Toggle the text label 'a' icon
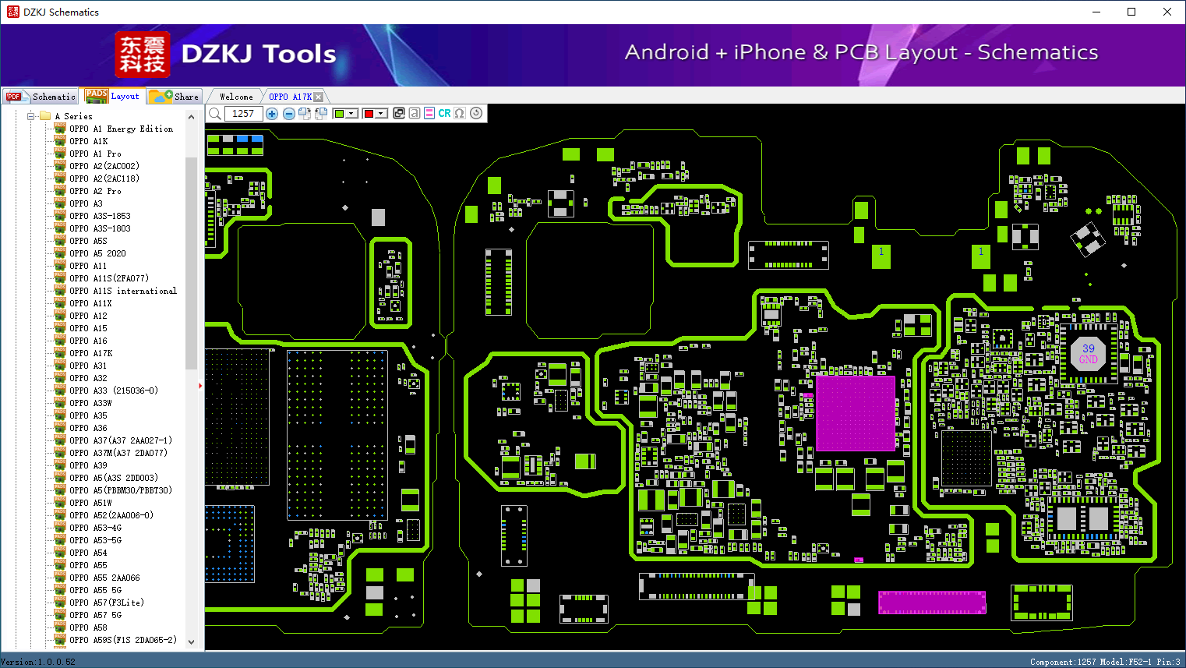 (415, 114)
